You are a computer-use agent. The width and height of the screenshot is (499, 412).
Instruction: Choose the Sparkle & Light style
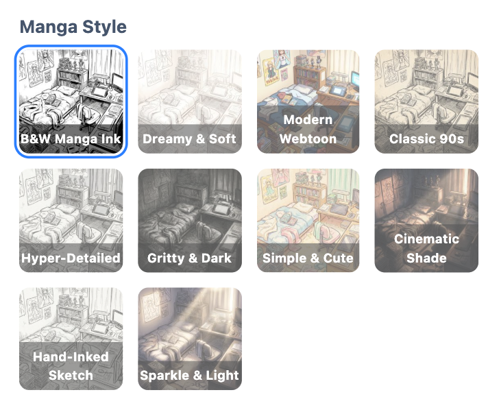coord(190,339)
